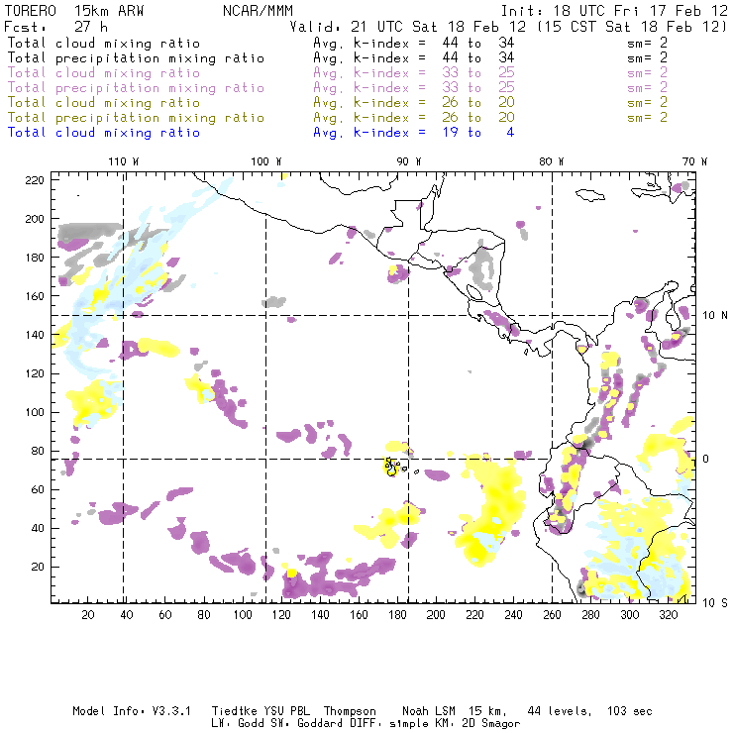
Task: Click the "10 S" latitude label
Action: (708, 602)
